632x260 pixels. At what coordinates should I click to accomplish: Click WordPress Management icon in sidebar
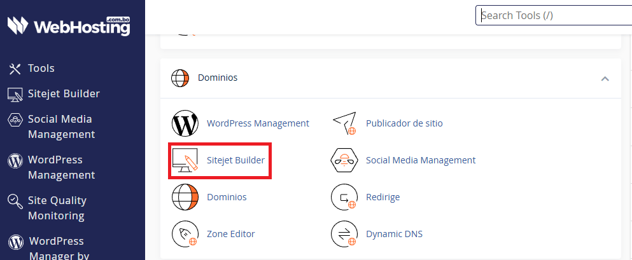[15, 161]
